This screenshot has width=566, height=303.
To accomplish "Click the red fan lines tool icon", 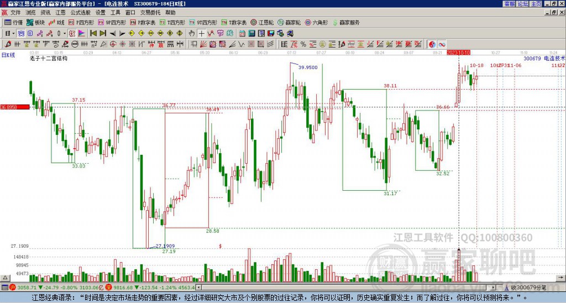I will click(x=203, y=44).
